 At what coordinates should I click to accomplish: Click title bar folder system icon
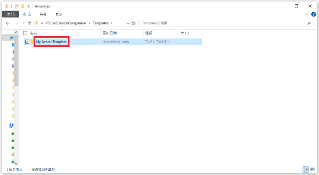[7, 6]
